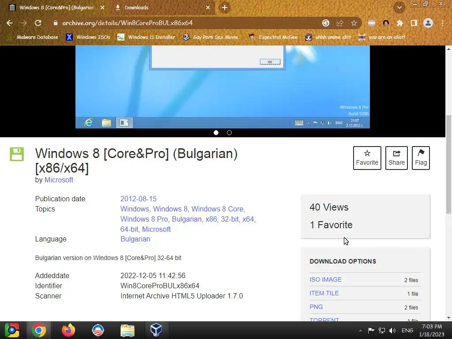Open VirtualBox from the taskbar
This screenshot has width=452, height=339.
pos(156,330)
